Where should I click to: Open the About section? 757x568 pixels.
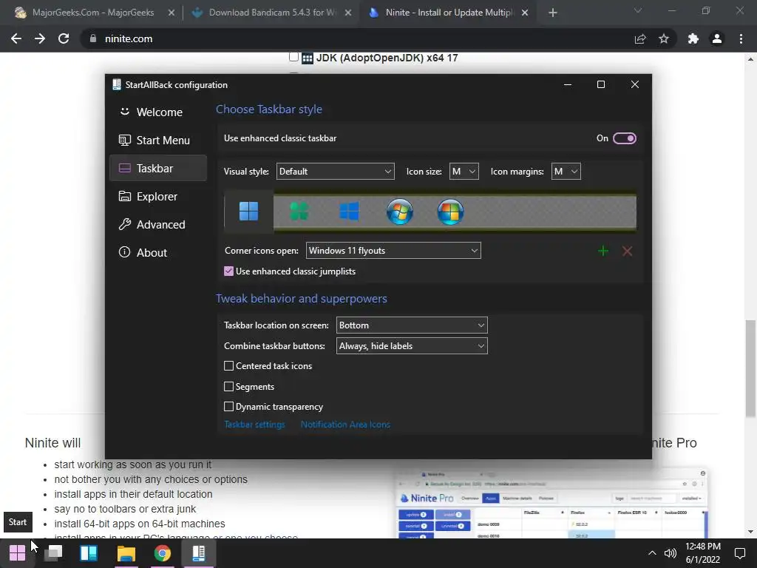(x=158, y=252)
